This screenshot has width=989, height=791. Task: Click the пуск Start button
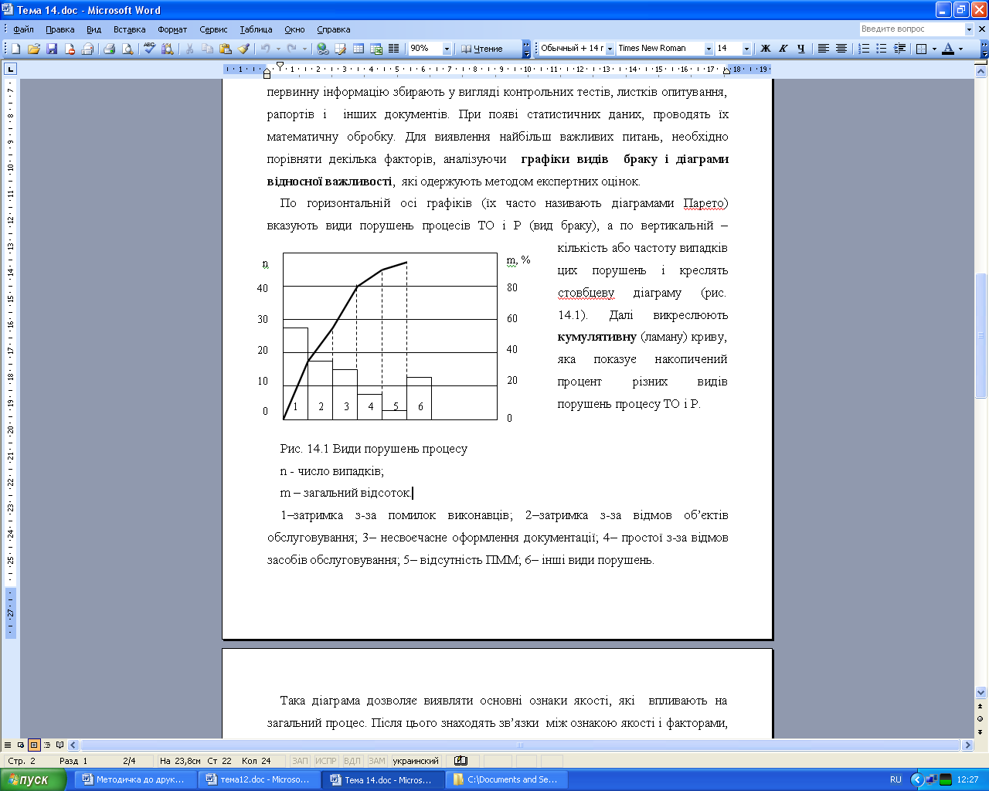tap(33, 779)
